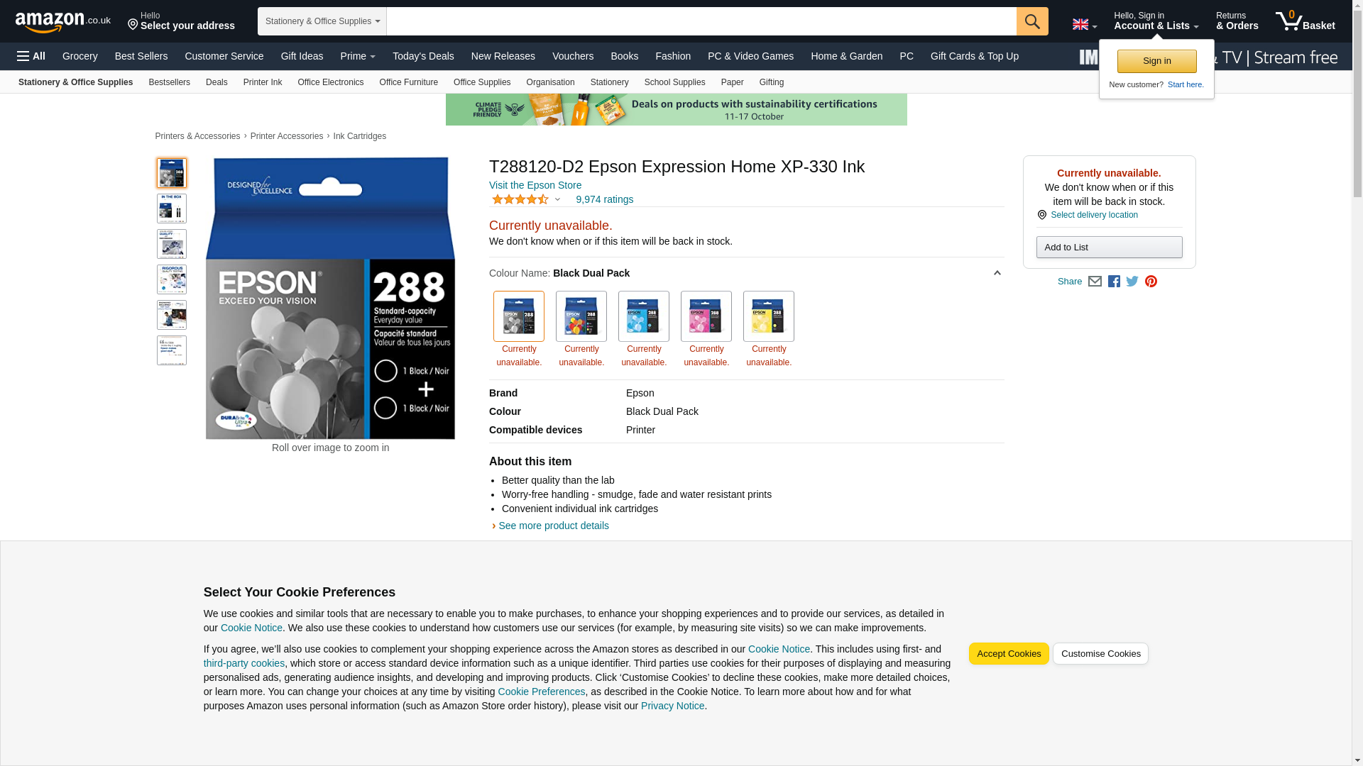This screenshot has width=1363, height=766.
Task: Click the search magnifier button
Action: tap(1031, 21)
